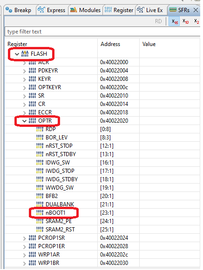
Task: Click the Value column header
Action: pos(149,44)
